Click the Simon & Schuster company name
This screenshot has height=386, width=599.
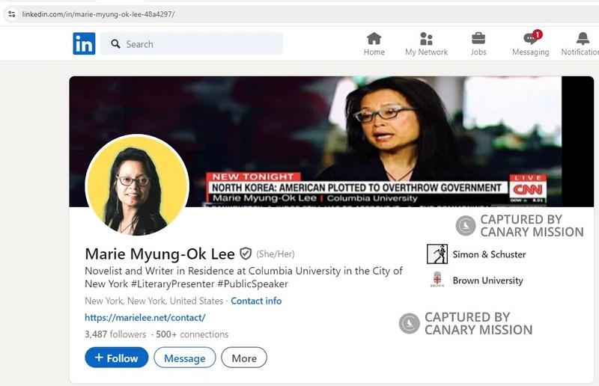click(489, 254)
